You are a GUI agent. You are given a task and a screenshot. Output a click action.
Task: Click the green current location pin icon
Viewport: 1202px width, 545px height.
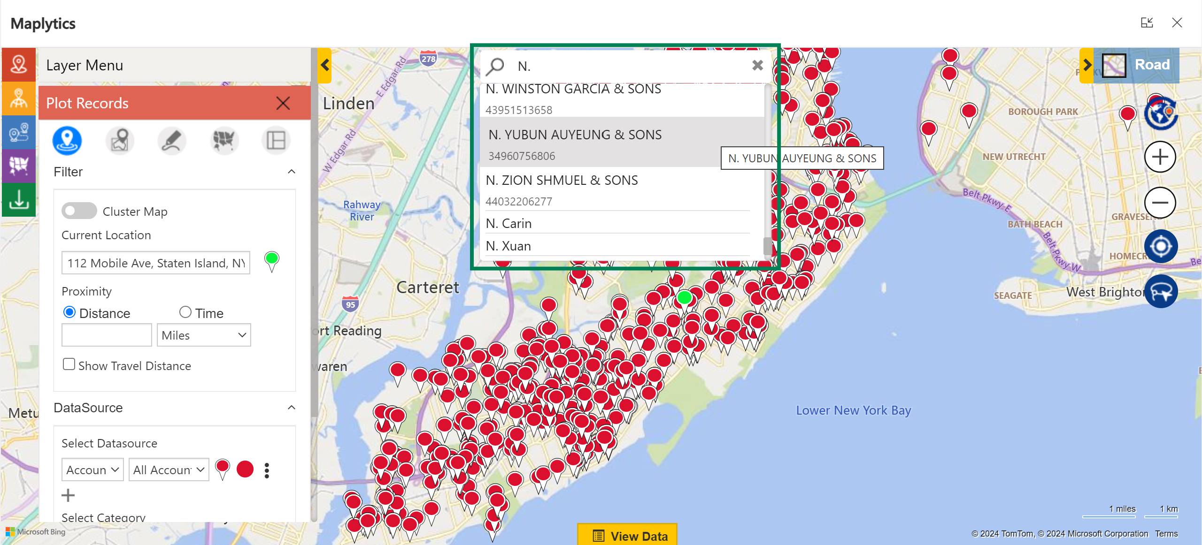pos(271,261)
